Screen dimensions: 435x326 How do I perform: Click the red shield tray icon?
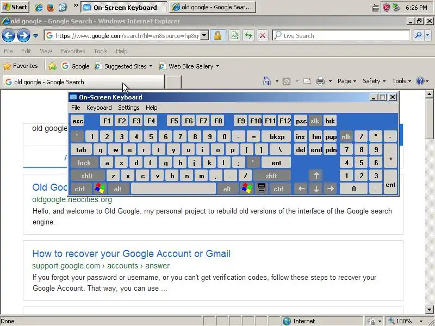click(x=386, y=8)
